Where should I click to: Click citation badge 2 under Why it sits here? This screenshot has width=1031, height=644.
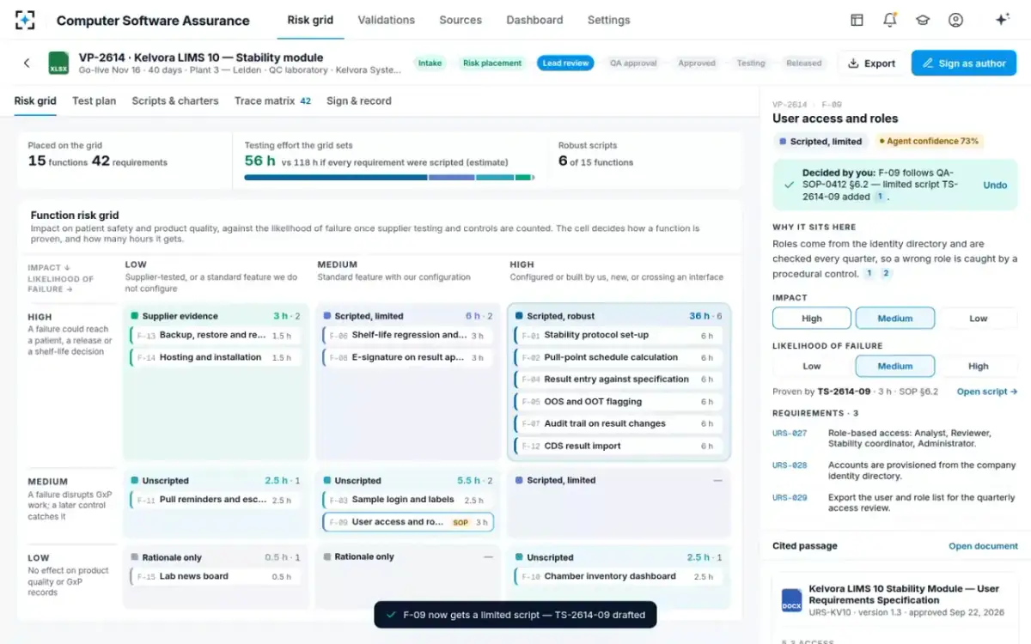coord(886,274)
